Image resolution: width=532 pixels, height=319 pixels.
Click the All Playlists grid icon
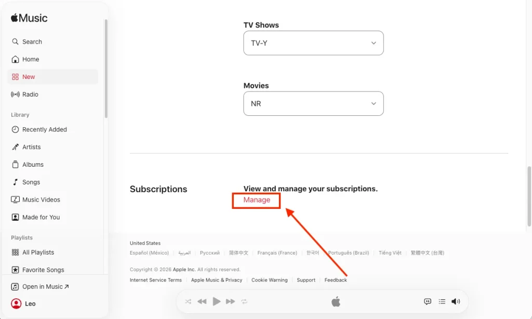(15, 252)
